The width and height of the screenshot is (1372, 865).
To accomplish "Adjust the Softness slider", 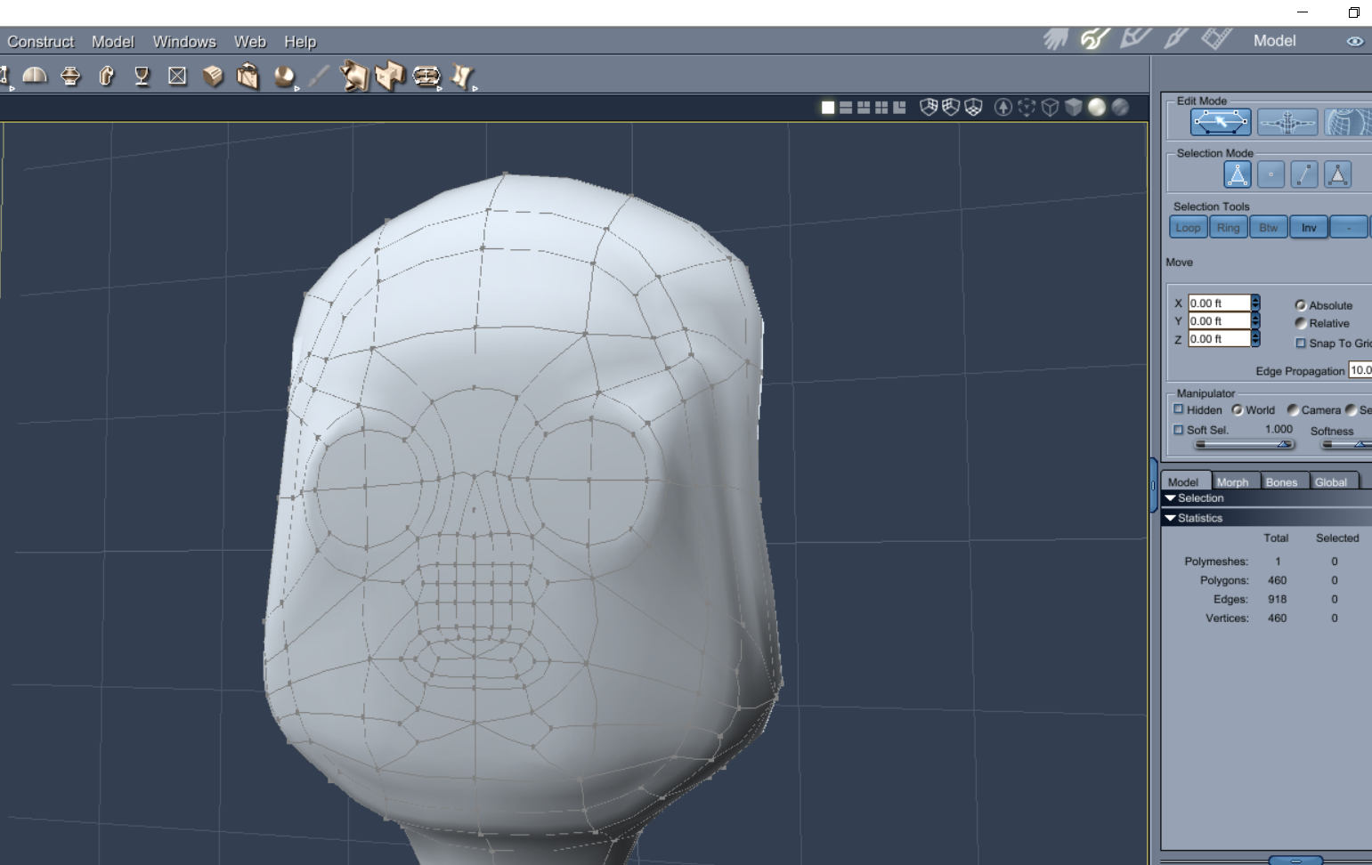I will tap(1347, 444).
